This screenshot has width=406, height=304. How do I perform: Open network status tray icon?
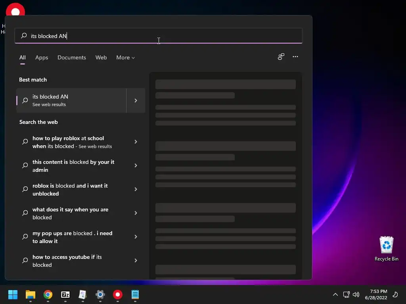pos(347,294)
